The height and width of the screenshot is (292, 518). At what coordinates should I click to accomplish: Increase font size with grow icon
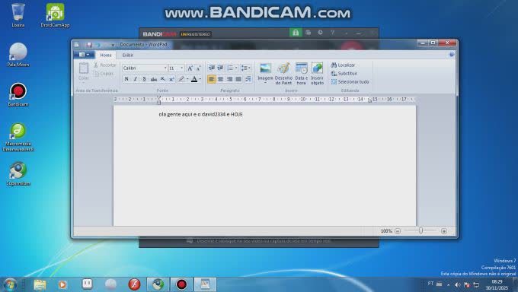(x=190, y=68)
